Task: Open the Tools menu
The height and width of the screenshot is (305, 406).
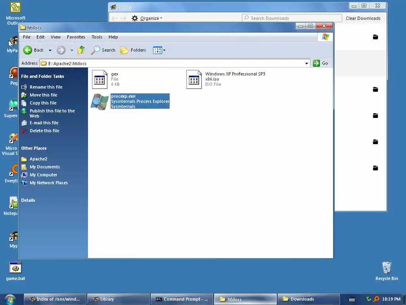Action: tap(97, 37)
